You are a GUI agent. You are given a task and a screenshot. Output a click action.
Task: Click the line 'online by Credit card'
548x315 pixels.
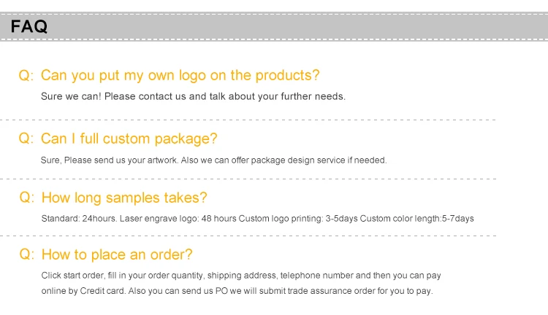[x=237, y=291]
